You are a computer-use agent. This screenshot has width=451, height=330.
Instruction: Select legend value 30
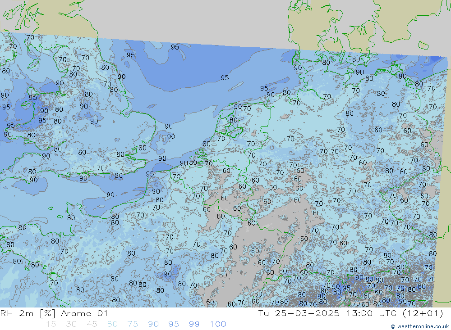pyautogui.click(x=71, y=324)
